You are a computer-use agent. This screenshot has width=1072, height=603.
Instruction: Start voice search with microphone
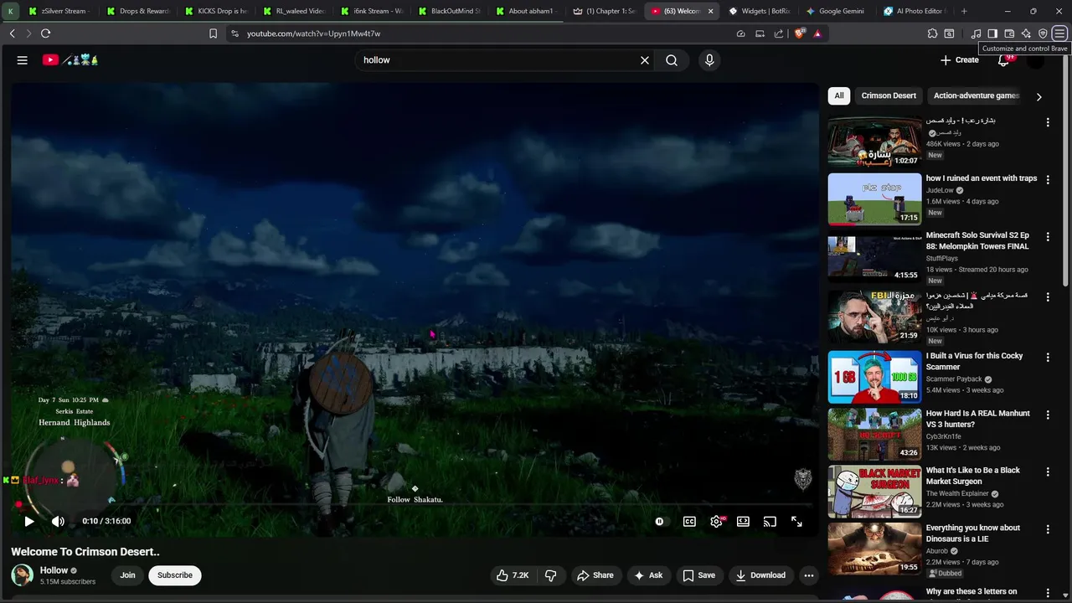point(709,60)
